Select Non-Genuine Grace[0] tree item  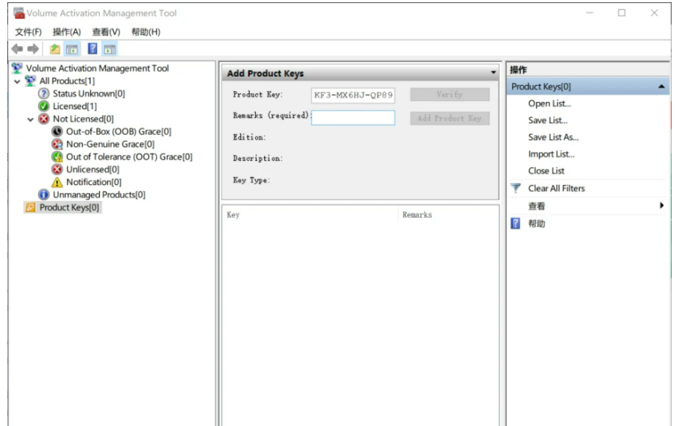point(110,144)
